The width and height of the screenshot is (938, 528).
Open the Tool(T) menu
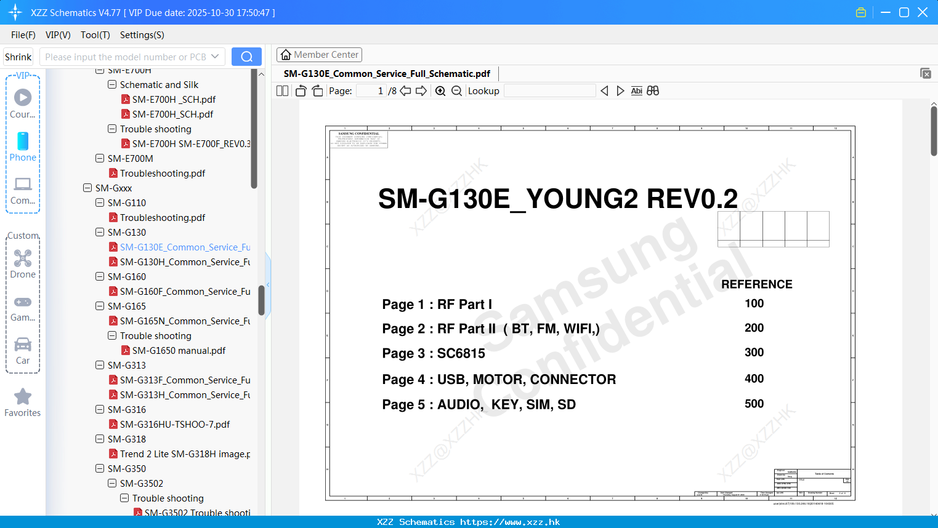click(95, 34)
